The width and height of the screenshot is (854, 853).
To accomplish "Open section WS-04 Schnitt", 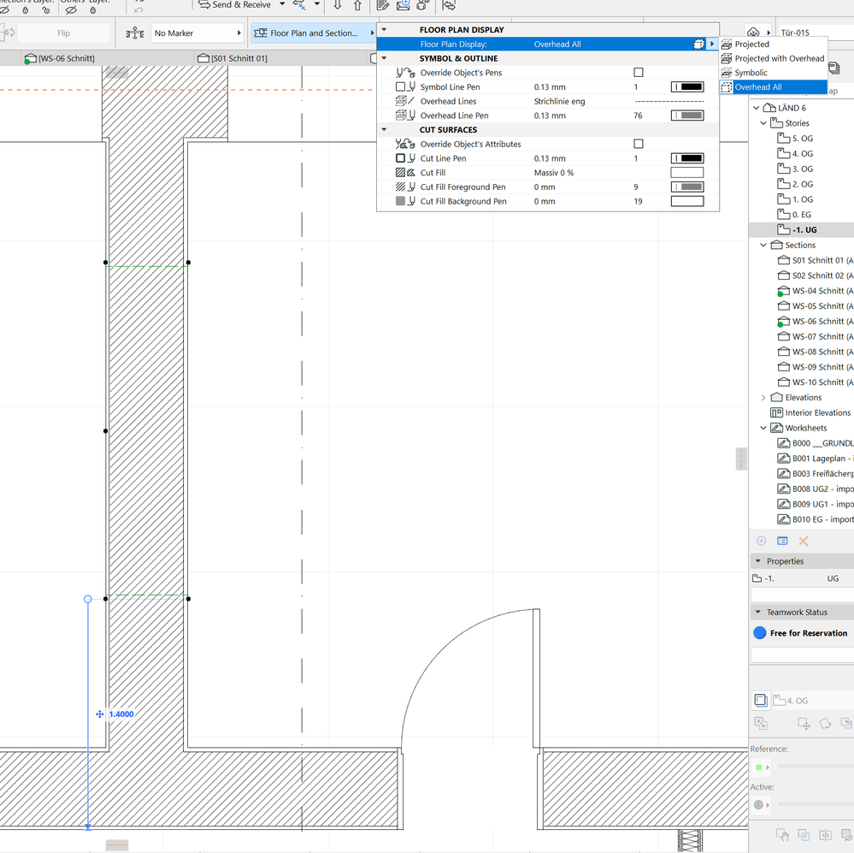I will [x=816, y=291].
